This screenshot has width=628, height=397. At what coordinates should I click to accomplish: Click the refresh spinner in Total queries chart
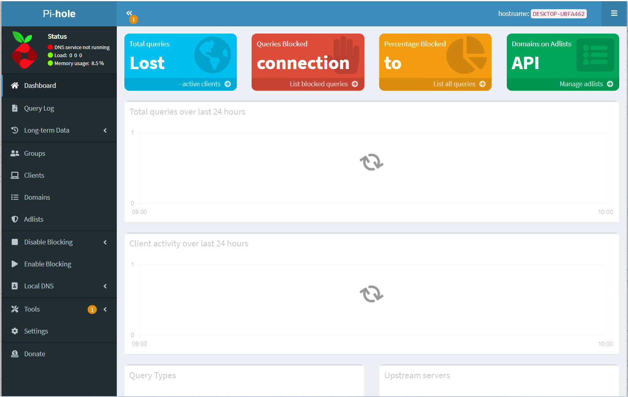click(x=372, y=162)
